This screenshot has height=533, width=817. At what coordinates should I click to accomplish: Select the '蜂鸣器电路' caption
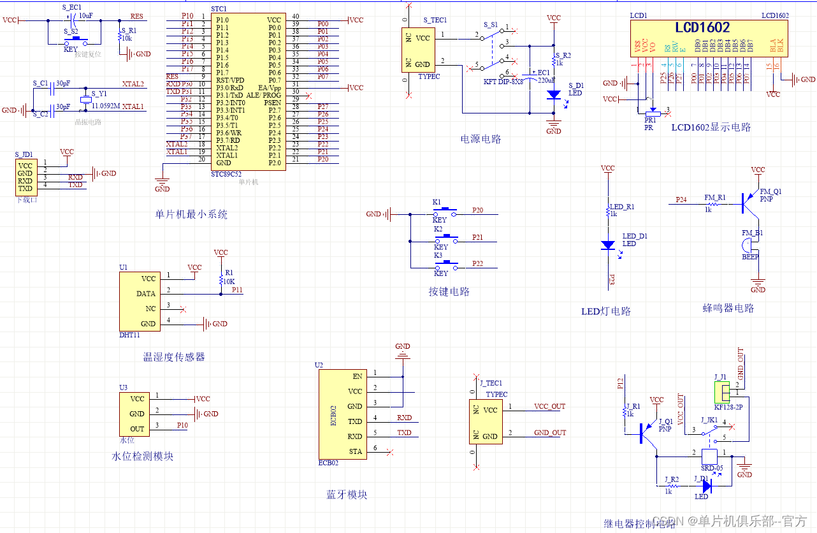(728, 309)
